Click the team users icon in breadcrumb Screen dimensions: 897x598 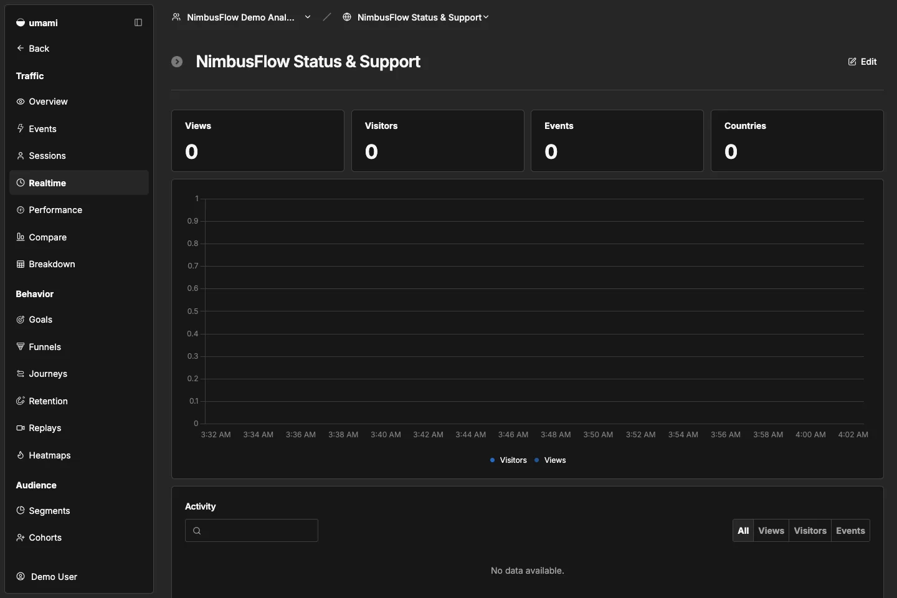[x=176, y=17]
